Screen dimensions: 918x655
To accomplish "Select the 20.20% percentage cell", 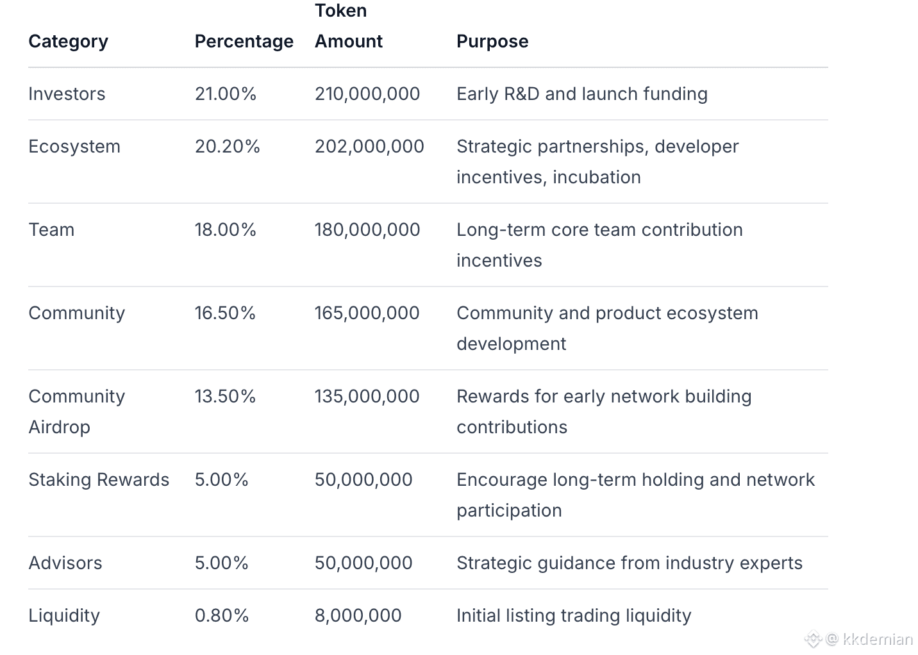I will [x=228, y=146].
